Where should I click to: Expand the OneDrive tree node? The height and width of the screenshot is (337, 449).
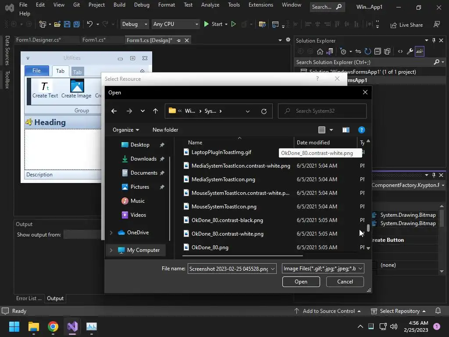pos(111,233)
